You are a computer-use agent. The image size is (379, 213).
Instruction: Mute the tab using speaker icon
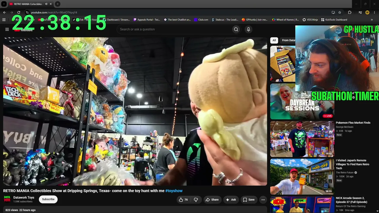pos(46,4)
